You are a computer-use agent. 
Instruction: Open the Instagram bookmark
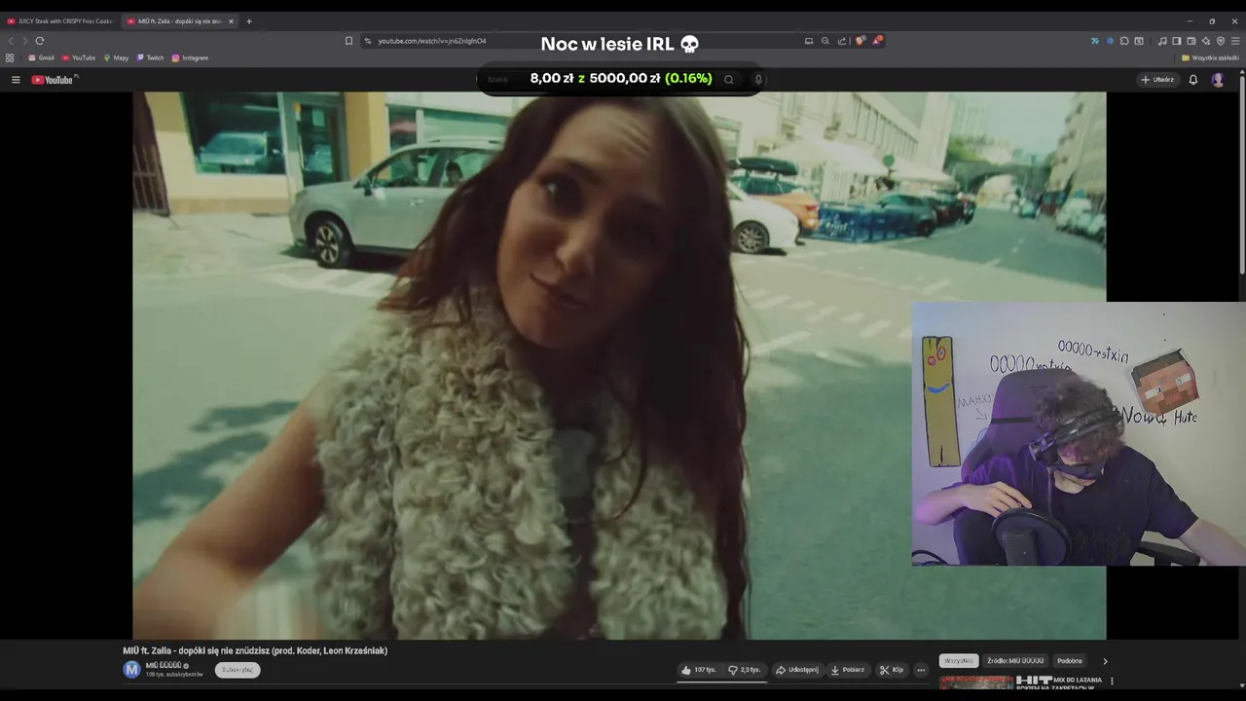(x=191, y=57)
